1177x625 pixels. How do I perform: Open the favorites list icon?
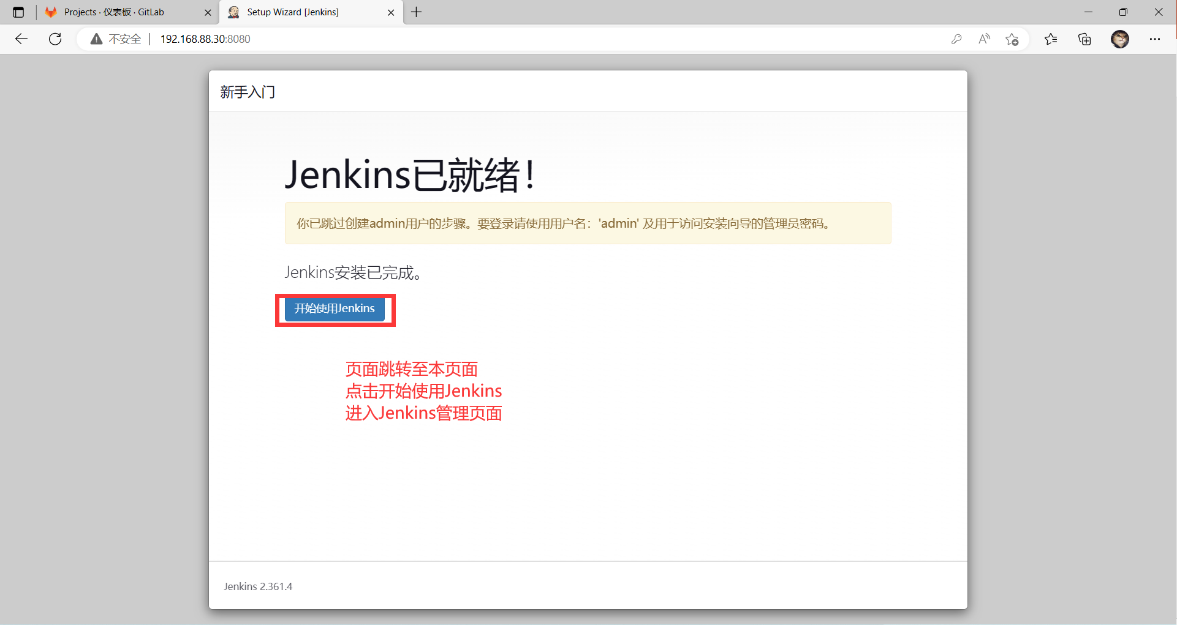(1051, 39)
